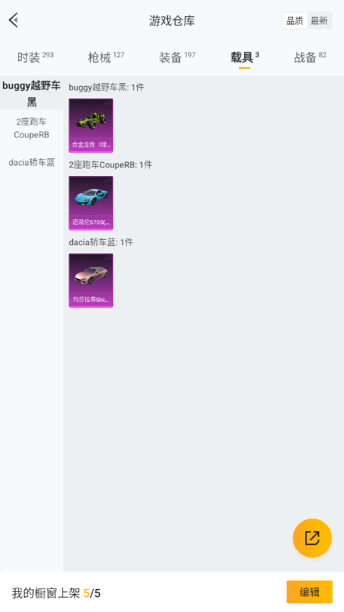The width and height of the screenshot is (344, 612).
Task: Open the 战备 tab
Action: [310, 57]
